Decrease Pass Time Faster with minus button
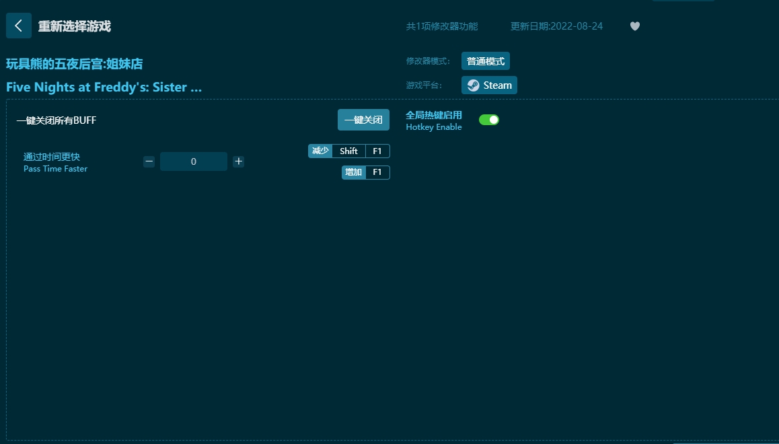 149,161
